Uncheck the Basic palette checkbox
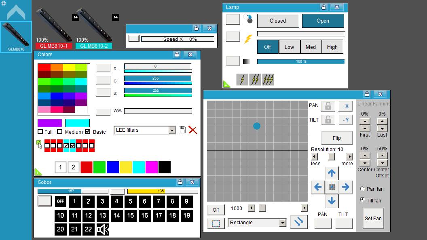This screenshot has height=240, width=427. click(x=87, y=132)
